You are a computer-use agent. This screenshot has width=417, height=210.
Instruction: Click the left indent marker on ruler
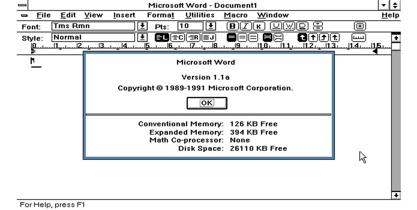coord(33,51)
